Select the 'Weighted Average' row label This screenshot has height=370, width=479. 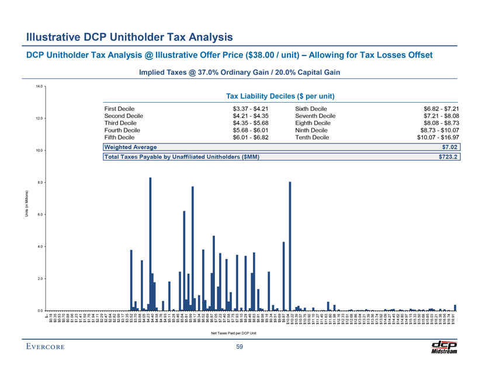coord(130,147)
